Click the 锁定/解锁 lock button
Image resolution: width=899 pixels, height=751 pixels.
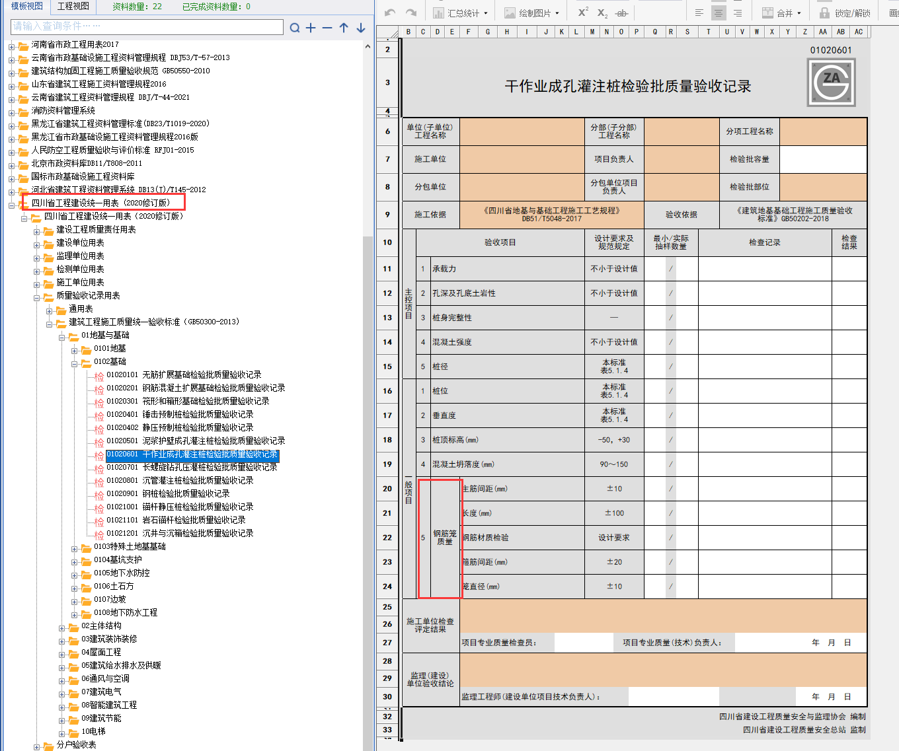845,13
